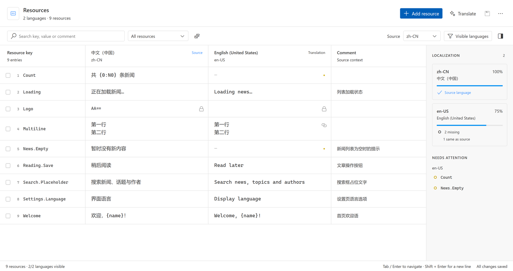Viewport: 513px width, 271px height.
Task: Open the Source language zh-CN dropdown
Action: [422, 36]
